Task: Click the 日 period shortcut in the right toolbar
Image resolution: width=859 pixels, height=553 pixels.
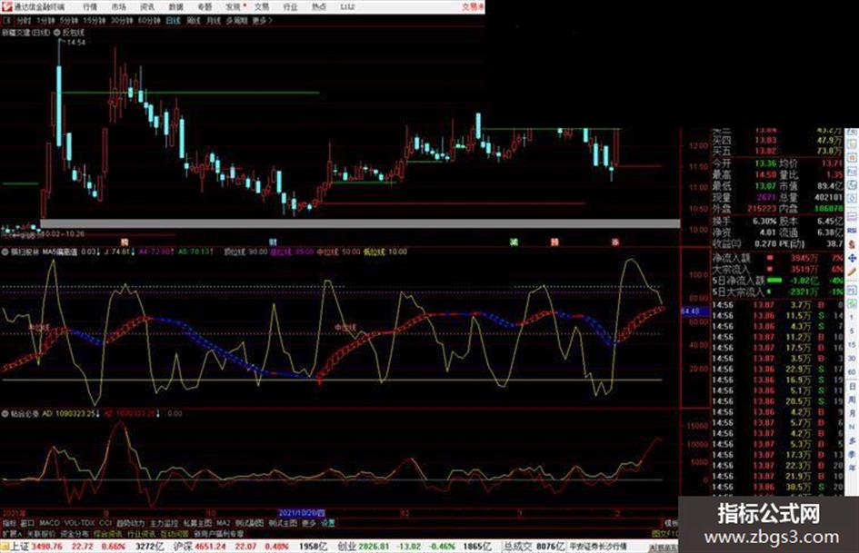Action: [852, 386]
